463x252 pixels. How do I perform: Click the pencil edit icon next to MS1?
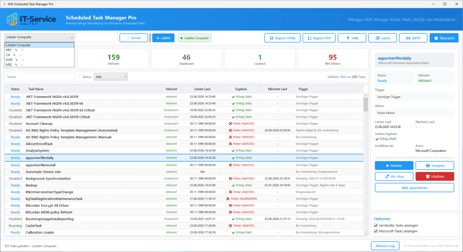click(16, 50)
